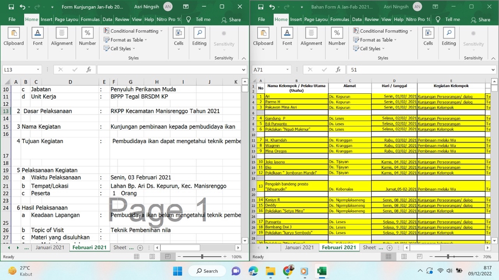This screenshot has width=499, height=280.
Task: Select Januari 2021 sheet tab in right window
Action: [299, 247]
